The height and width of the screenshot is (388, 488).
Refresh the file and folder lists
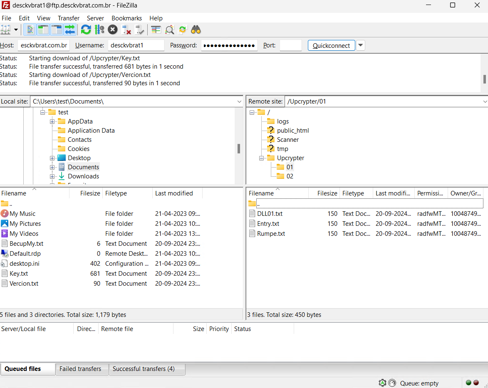click(86, 30)
